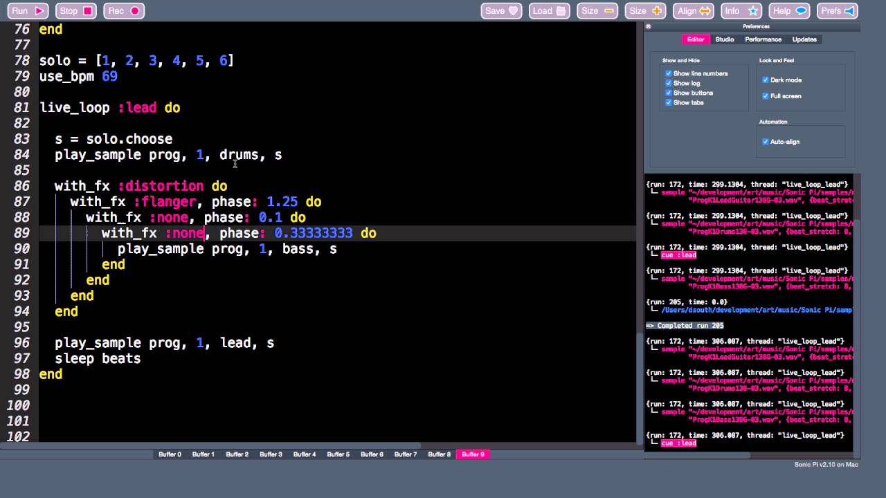Select the active Buffer 9 tab
The height and width of the screenshot is (498, 886).
473,454
